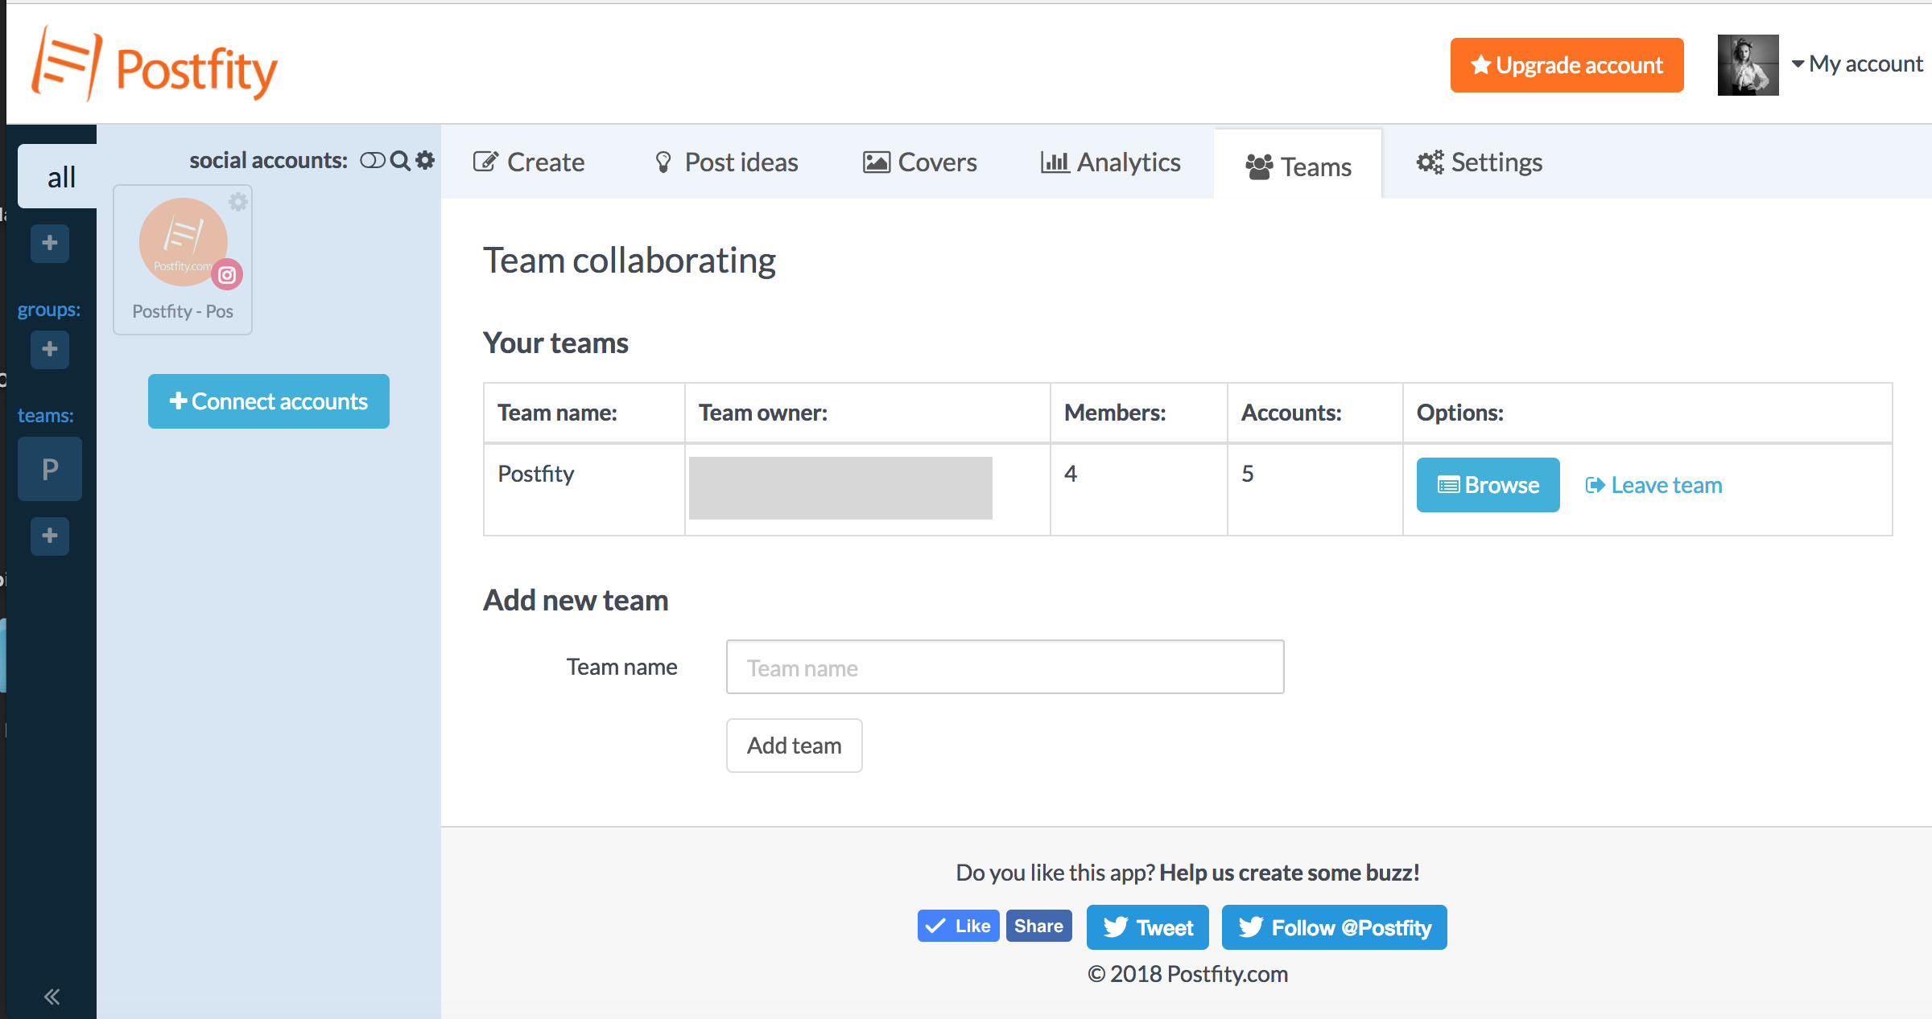Click the Postfity logo

pos(155,64)
